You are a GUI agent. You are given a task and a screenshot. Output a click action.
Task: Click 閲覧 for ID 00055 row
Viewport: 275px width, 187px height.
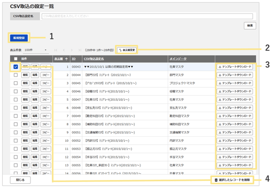click(x=25, y=165)
